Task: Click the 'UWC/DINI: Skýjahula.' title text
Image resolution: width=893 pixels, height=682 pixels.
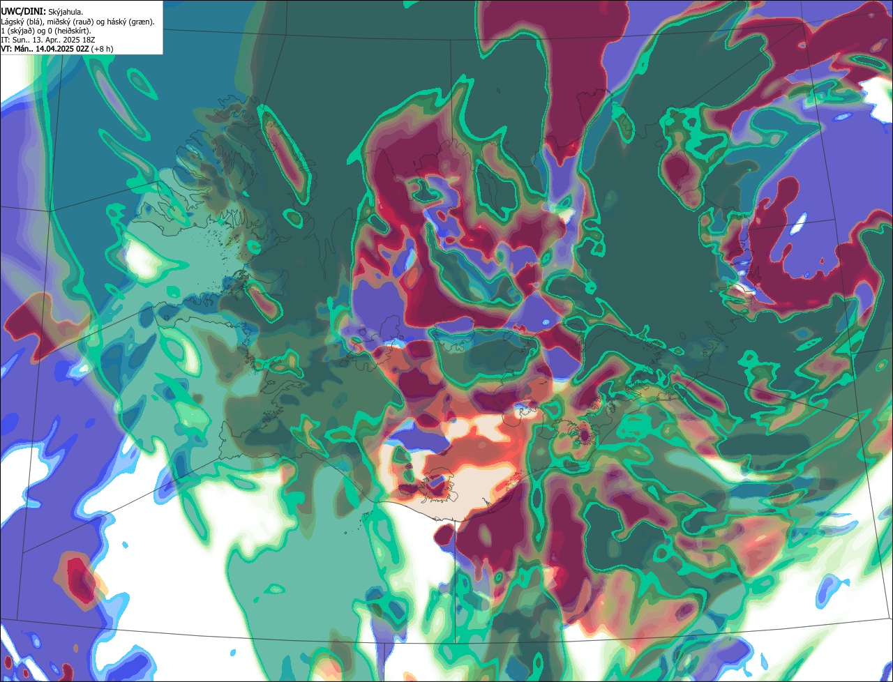Action: pos(43,12)
